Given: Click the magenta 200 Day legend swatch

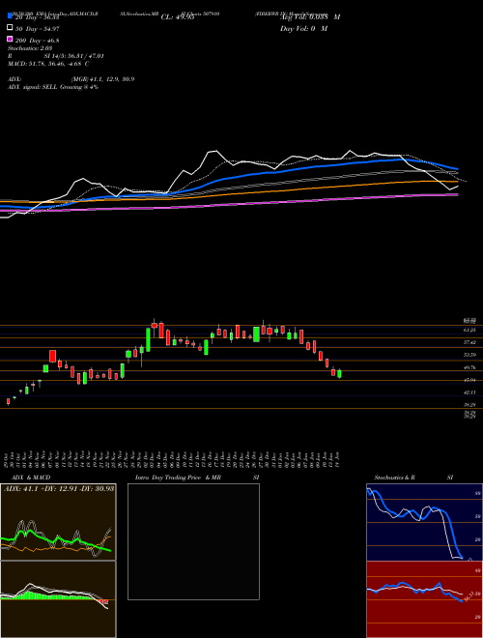Looking at the screenshot, I should coord(10,39).
